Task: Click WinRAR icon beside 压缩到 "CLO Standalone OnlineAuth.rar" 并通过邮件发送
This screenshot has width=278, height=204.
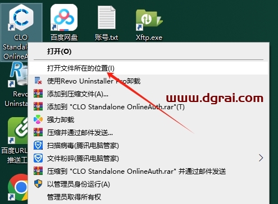Action: (38, 171)
